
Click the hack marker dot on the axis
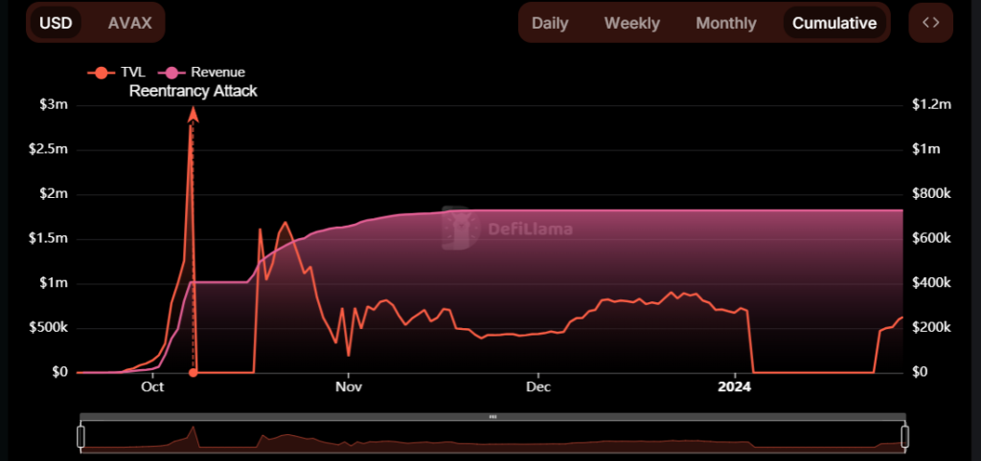(193, 372)
